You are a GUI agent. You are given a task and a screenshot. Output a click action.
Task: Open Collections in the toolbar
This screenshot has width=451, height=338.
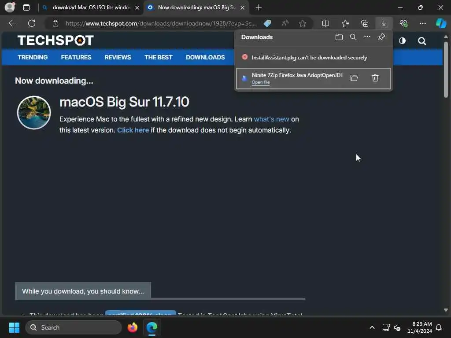tap(365, 23)
